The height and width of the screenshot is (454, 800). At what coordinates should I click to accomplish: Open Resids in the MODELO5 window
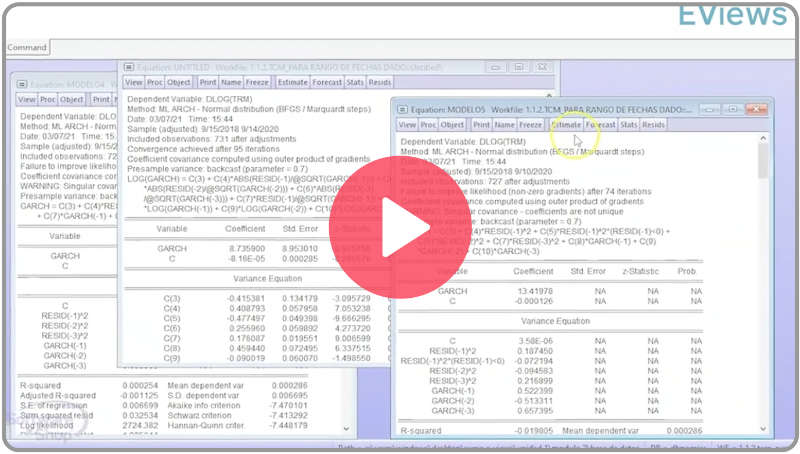point(653,125)
